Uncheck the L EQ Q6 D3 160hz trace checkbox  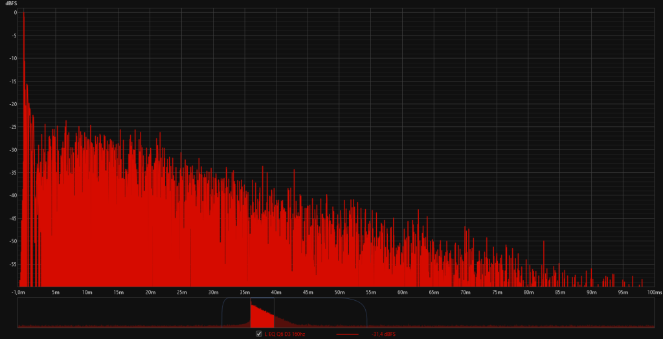click(x=259, y=334)
